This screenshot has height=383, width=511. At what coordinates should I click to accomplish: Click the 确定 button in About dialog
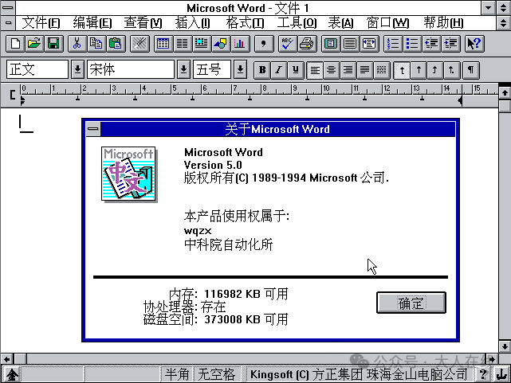411,303
